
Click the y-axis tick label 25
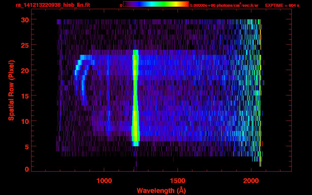[24, 45]
